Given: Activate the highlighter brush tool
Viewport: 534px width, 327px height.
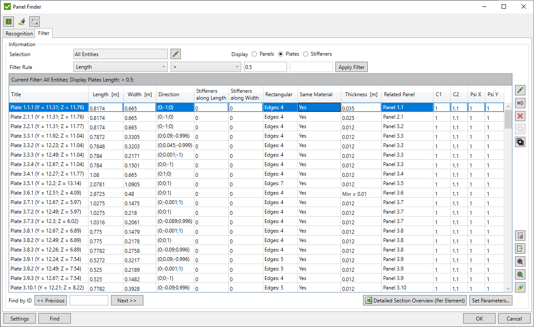Looking at the screenshot, I should point(21,21).
